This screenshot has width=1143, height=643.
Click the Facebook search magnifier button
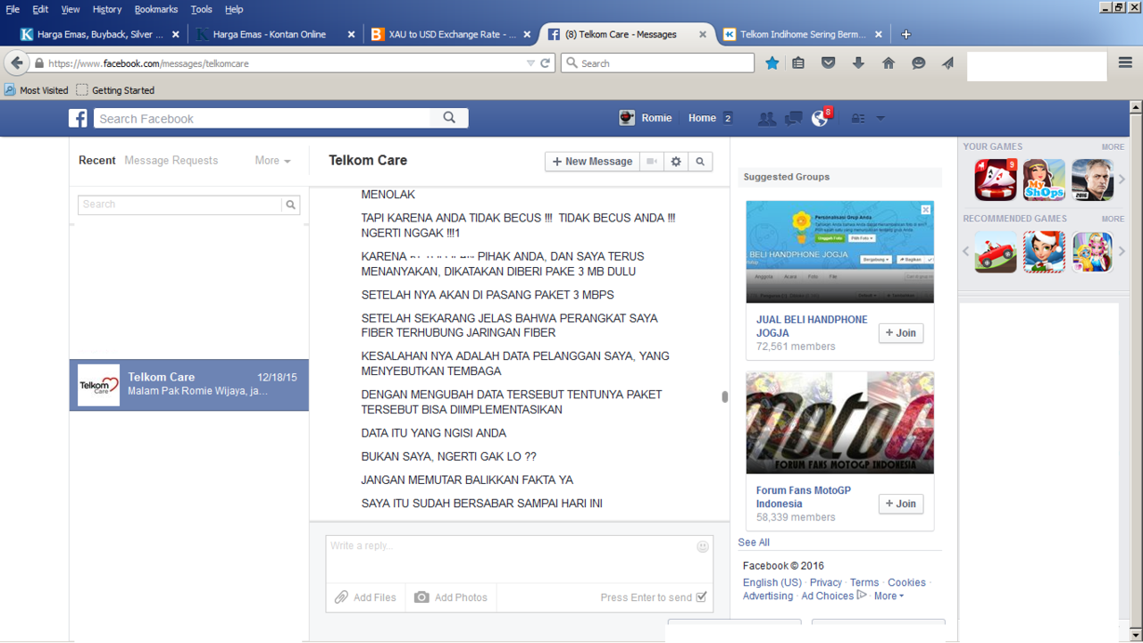point(449,118)
